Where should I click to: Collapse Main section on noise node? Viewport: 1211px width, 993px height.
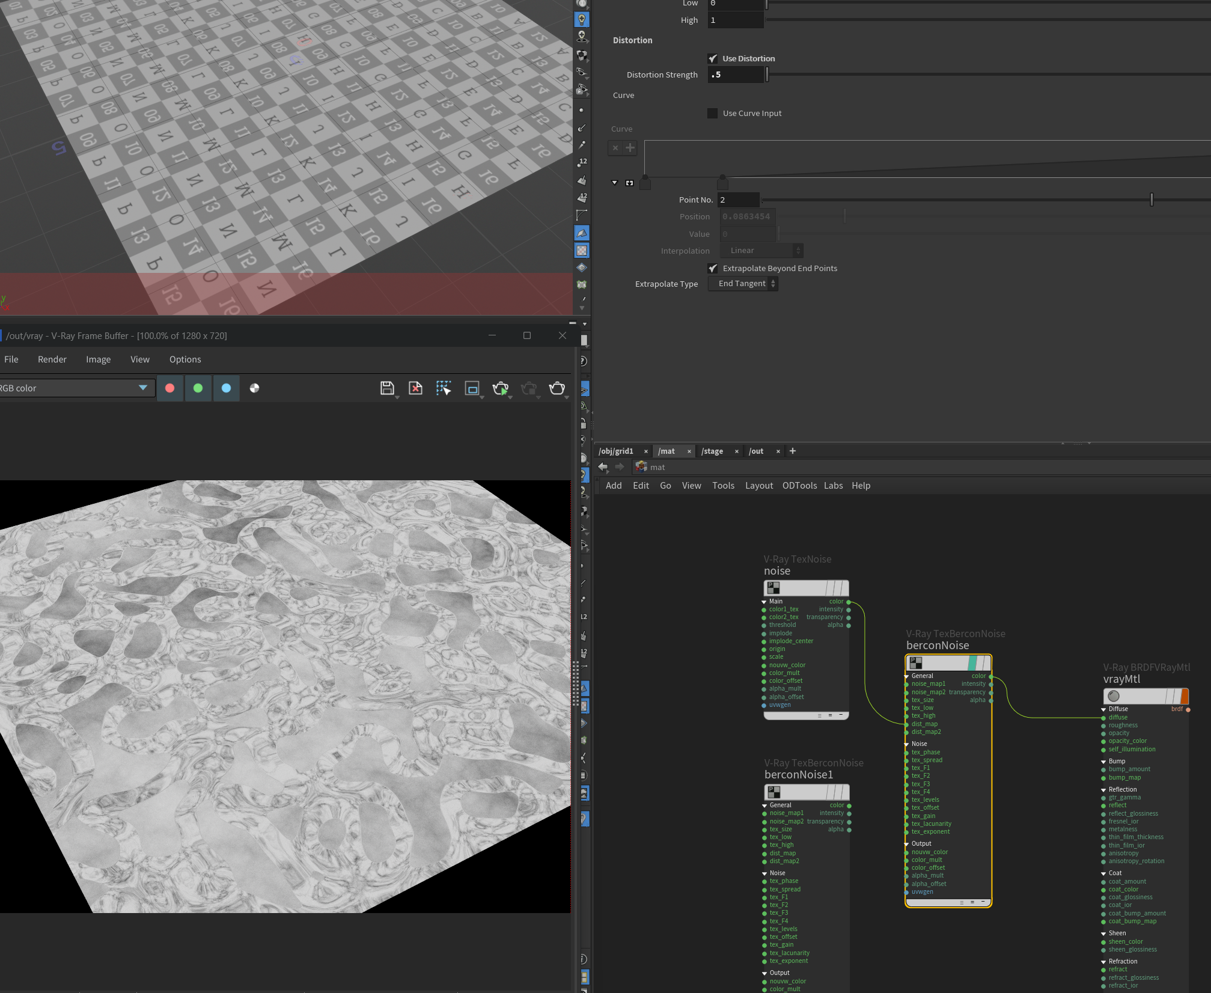pos(764,602)
